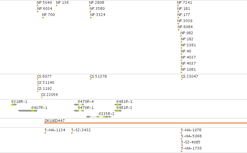Click the triangle marker under GS:22056

point(42,97)
